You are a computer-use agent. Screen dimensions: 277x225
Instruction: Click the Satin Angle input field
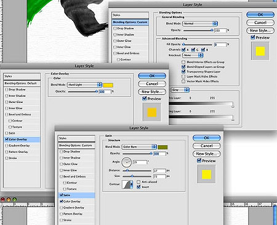point(140,162)
